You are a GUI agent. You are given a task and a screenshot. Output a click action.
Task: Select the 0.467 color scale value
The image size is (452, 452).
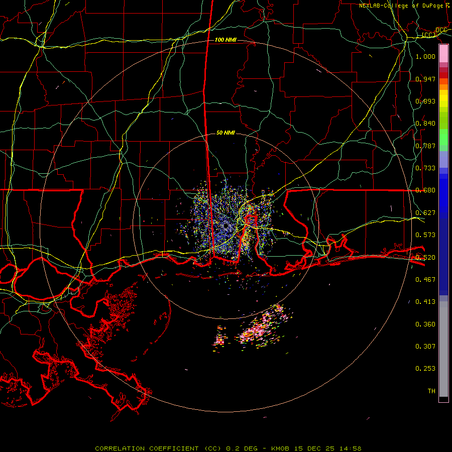(425, 280)
